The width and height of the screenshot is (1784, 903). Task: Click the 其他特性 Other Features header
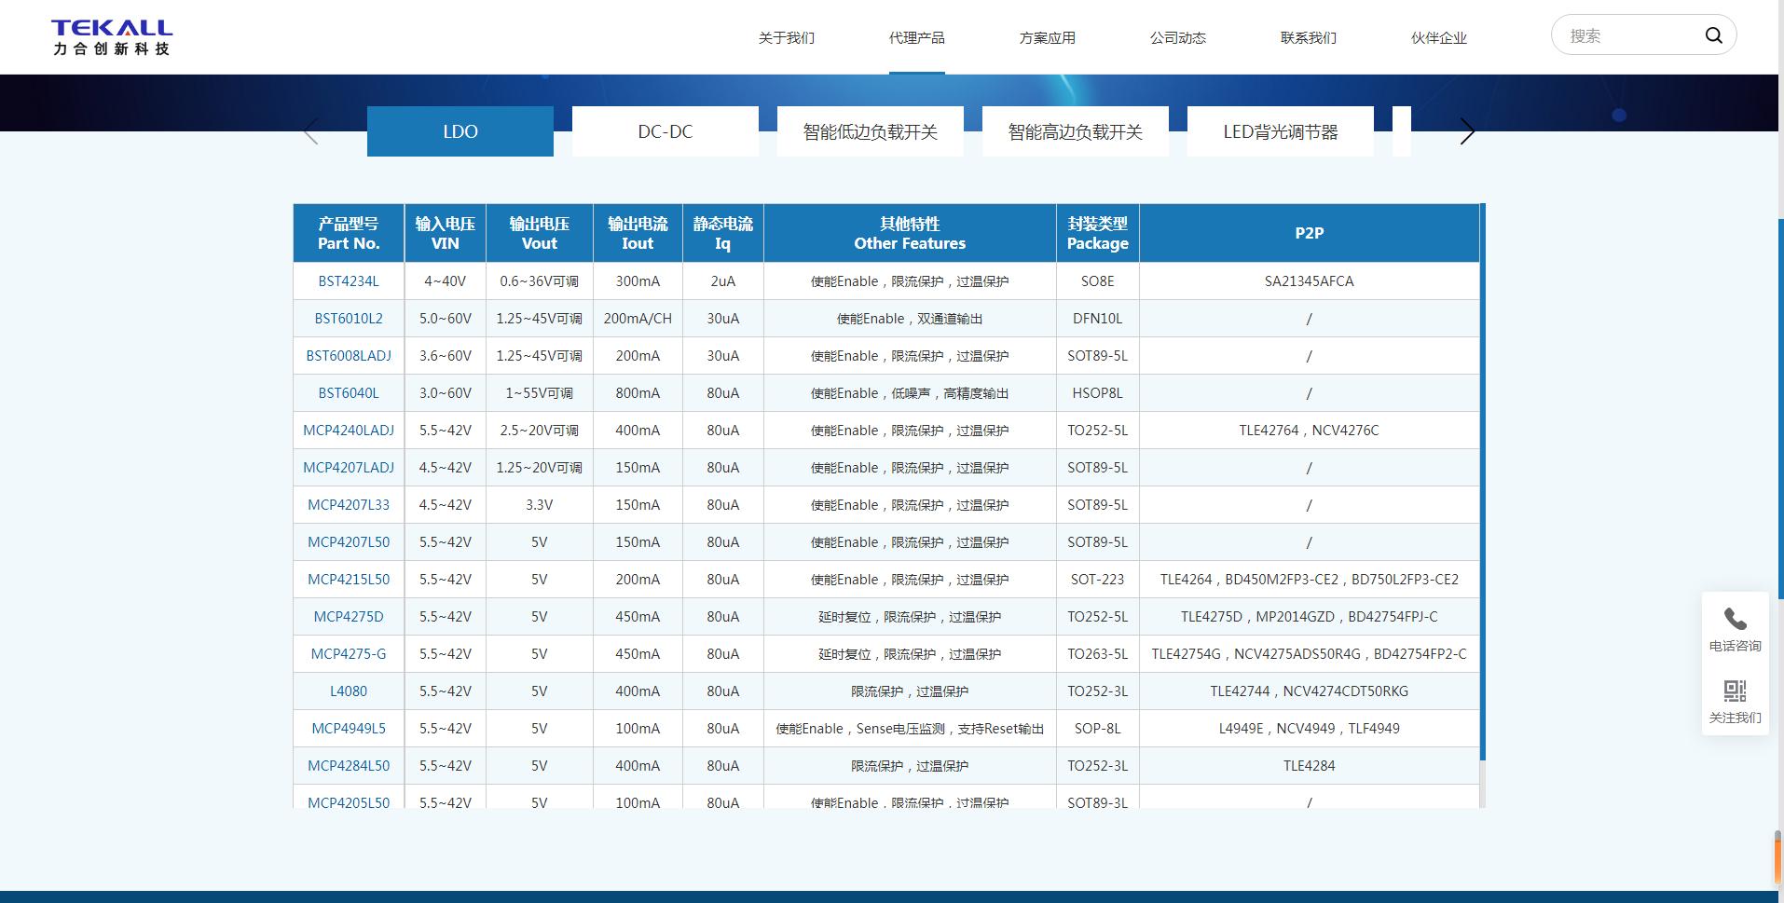(x=910, y=233)
